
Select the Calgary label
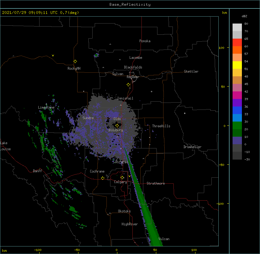pyautogui.click(x=120, y=182)
